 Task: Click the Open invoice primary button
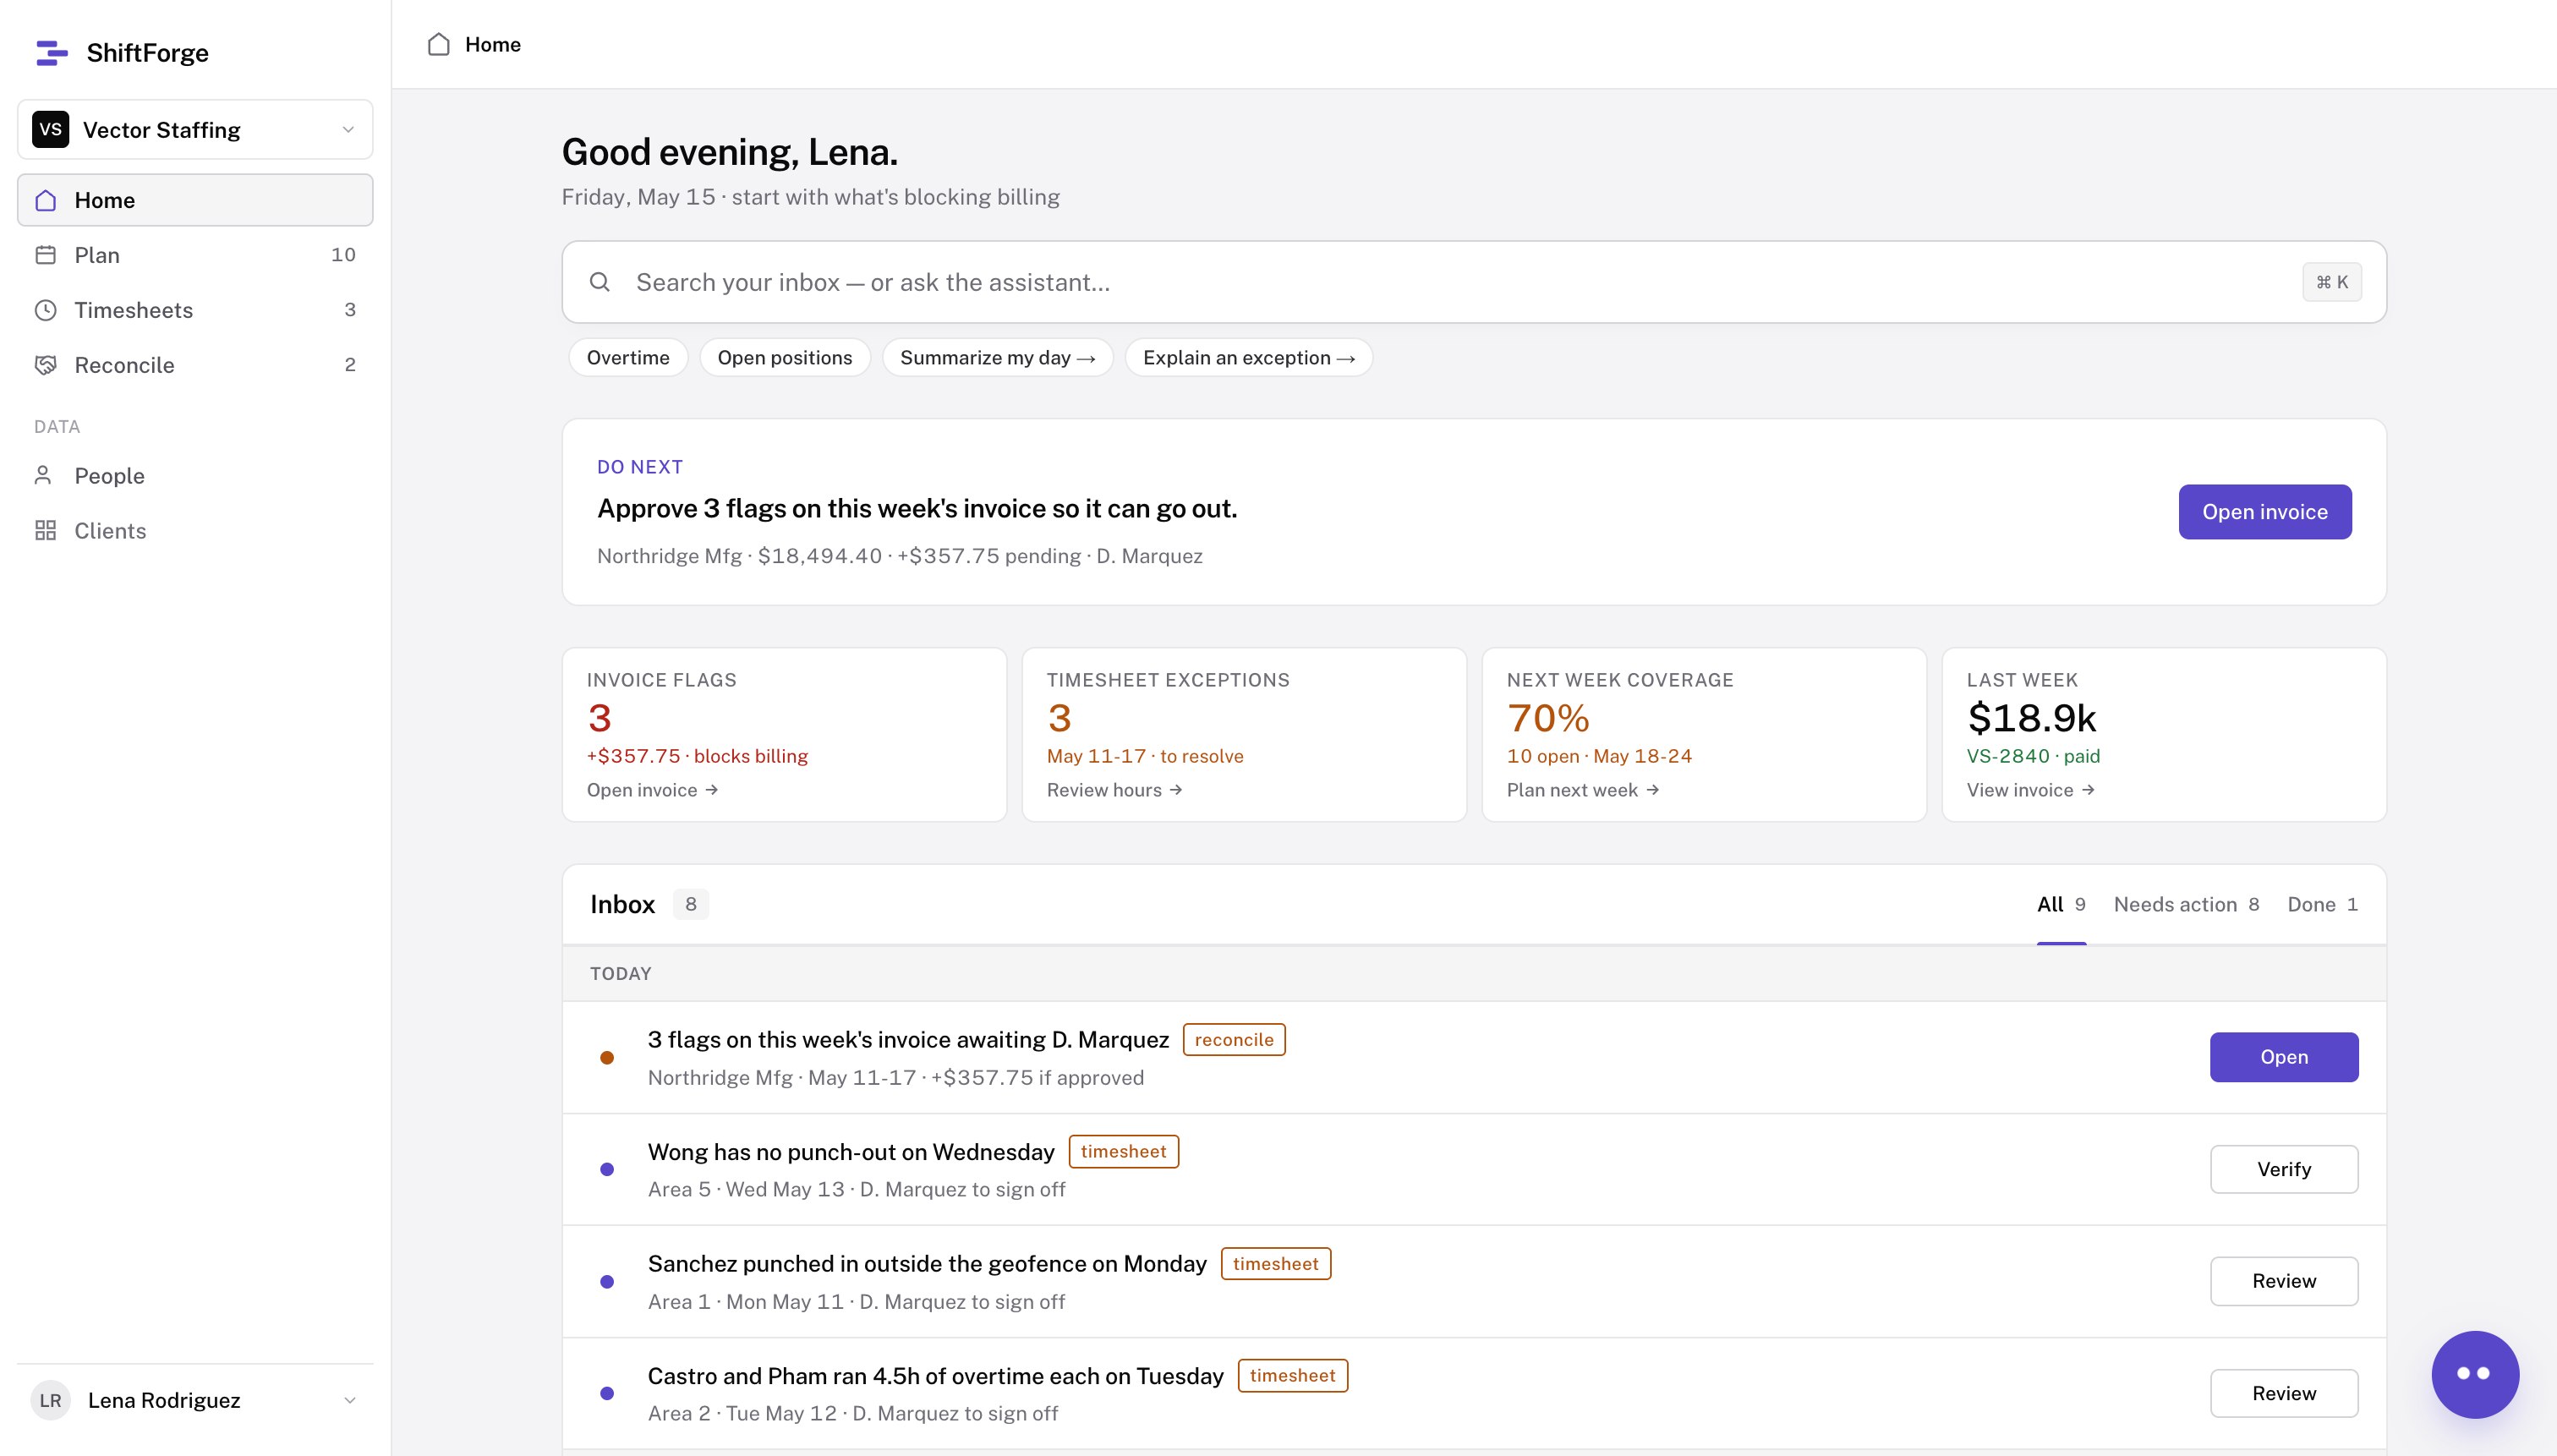pos(2265,512)
